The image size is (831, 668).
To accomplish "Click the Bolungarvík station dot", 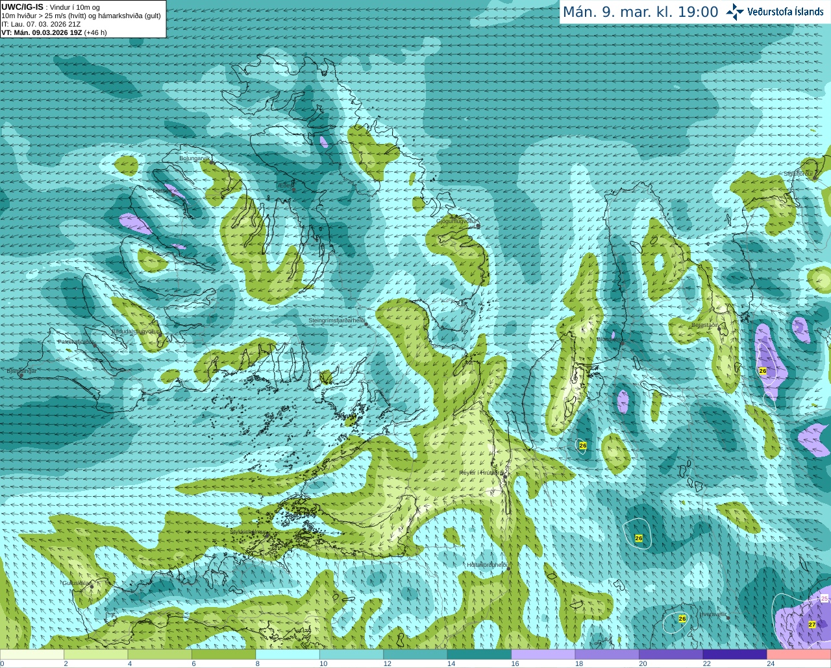I will 212,162.
